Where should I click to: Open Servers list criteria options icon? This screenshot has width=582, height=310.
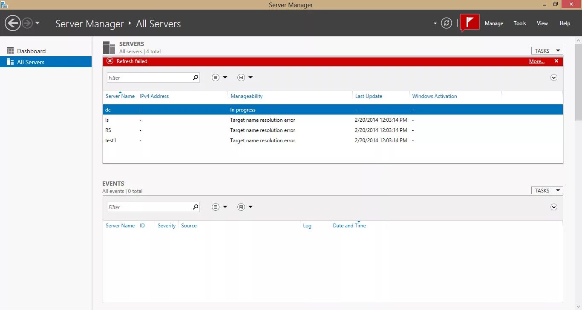click(x=216, y=77)
